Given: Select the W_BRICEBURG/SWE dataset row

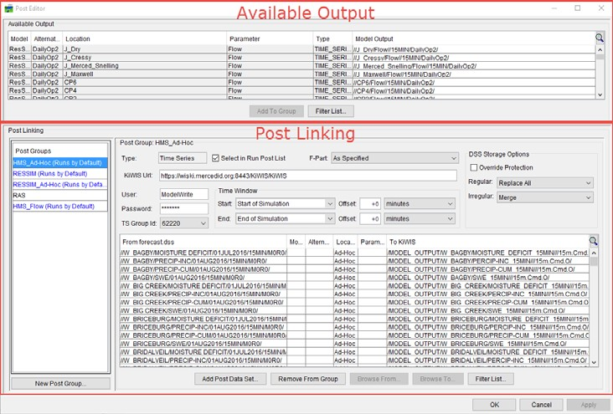Looking at the screenshot, I should click(354, 344).
